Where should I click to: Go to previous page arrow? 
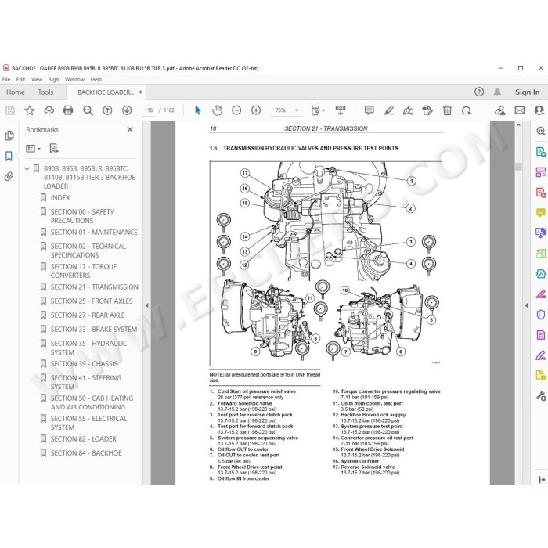(107, 110)
